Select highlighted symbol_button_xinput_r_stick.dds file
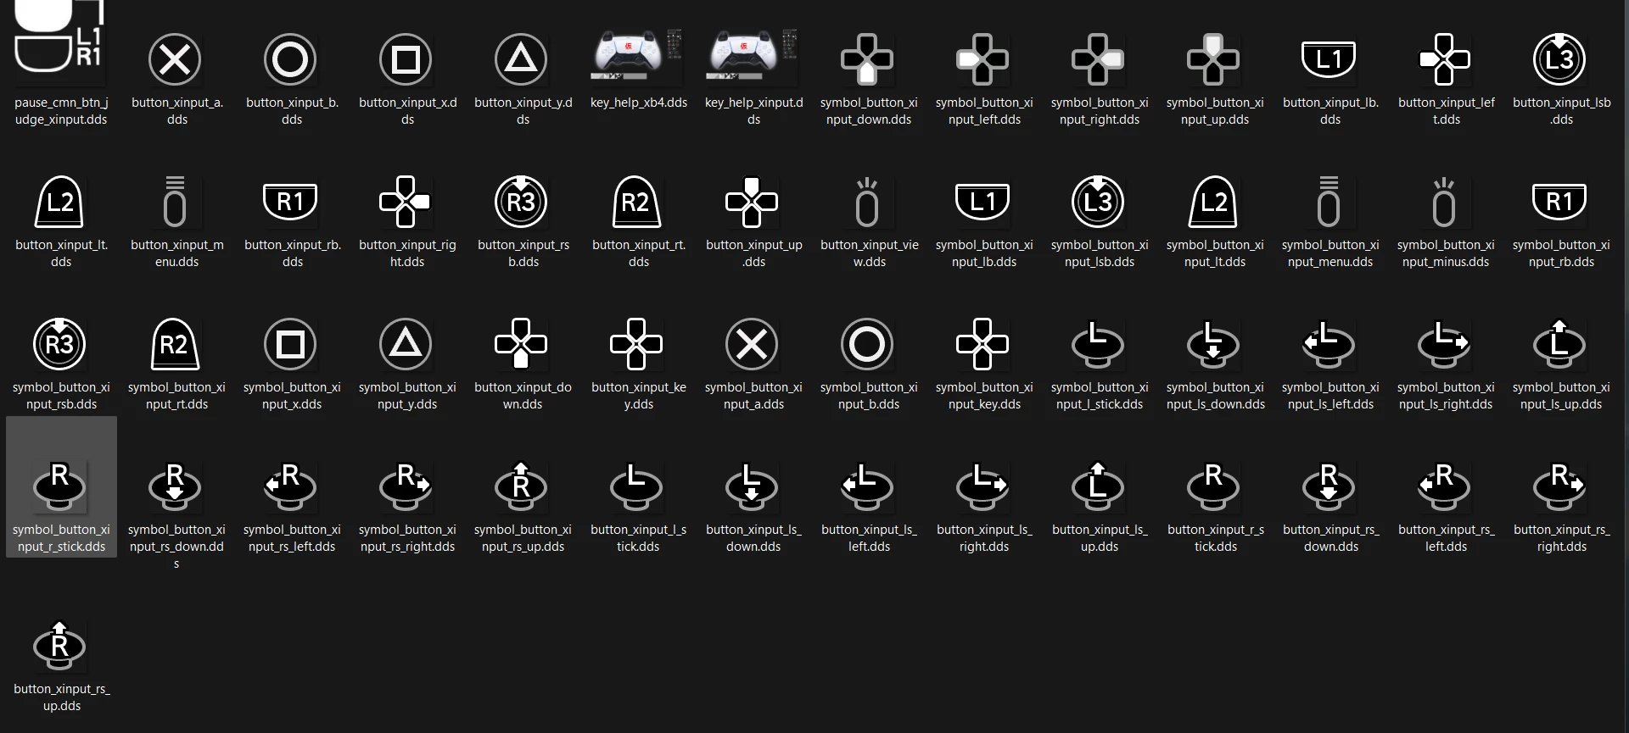1629x733 pixels. click(x=61, y=487)
